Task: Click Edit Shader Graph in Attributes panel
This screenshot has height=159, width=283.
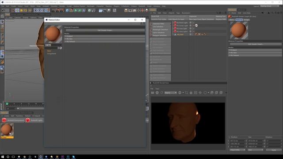Action: (x=256, y=44)
